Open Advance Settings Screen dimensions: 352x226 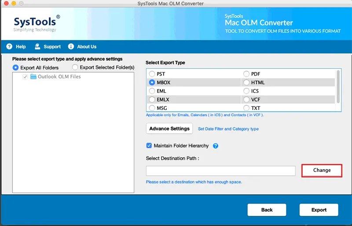tap(169, 128)
